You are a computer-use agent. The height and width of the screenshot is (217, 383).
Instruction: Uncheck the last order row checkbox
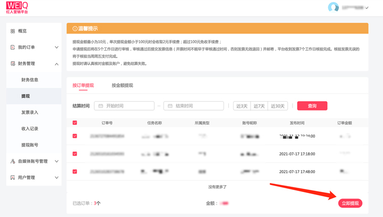click(x=75, y=171)
